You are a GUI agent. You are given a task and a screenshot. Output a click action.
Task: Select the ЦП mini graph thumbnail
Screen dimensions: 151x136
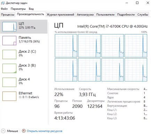pos(9,27)
